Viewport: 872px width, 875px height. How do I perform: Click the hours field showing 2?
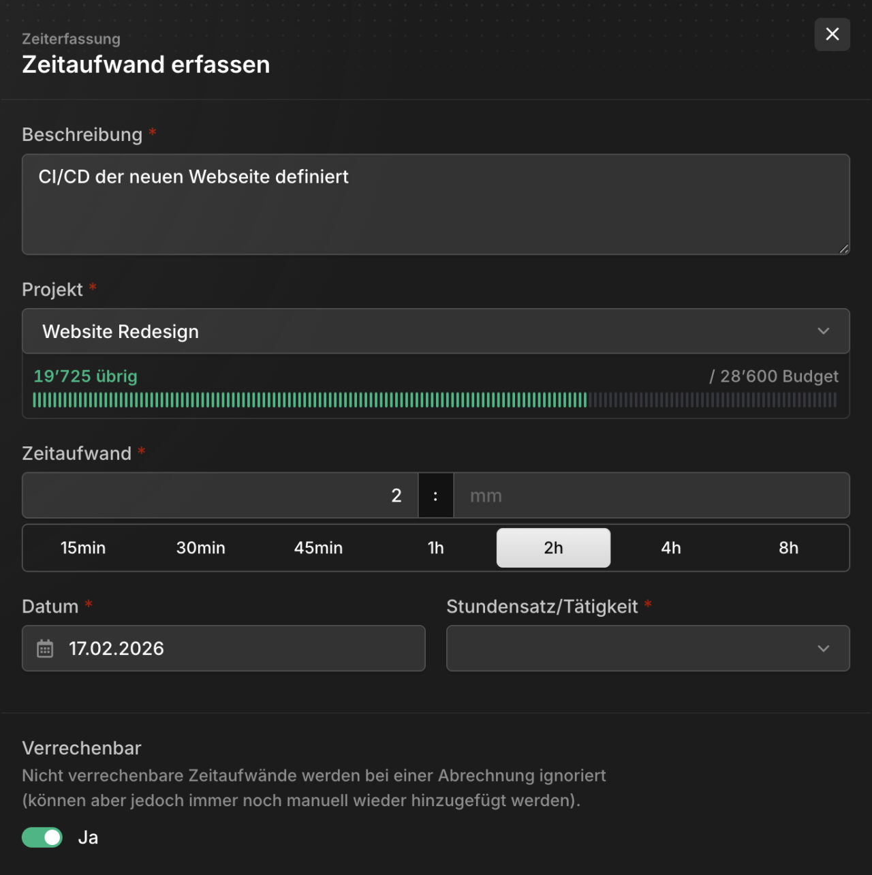[220, 495]
